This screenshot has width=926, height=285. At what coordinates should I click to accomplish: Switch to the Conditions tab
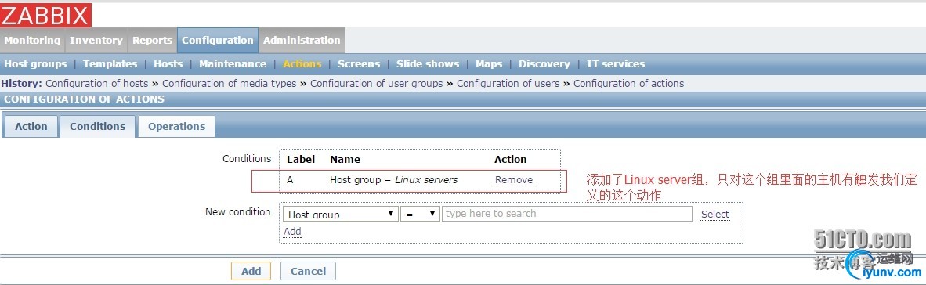click(97, 126)
